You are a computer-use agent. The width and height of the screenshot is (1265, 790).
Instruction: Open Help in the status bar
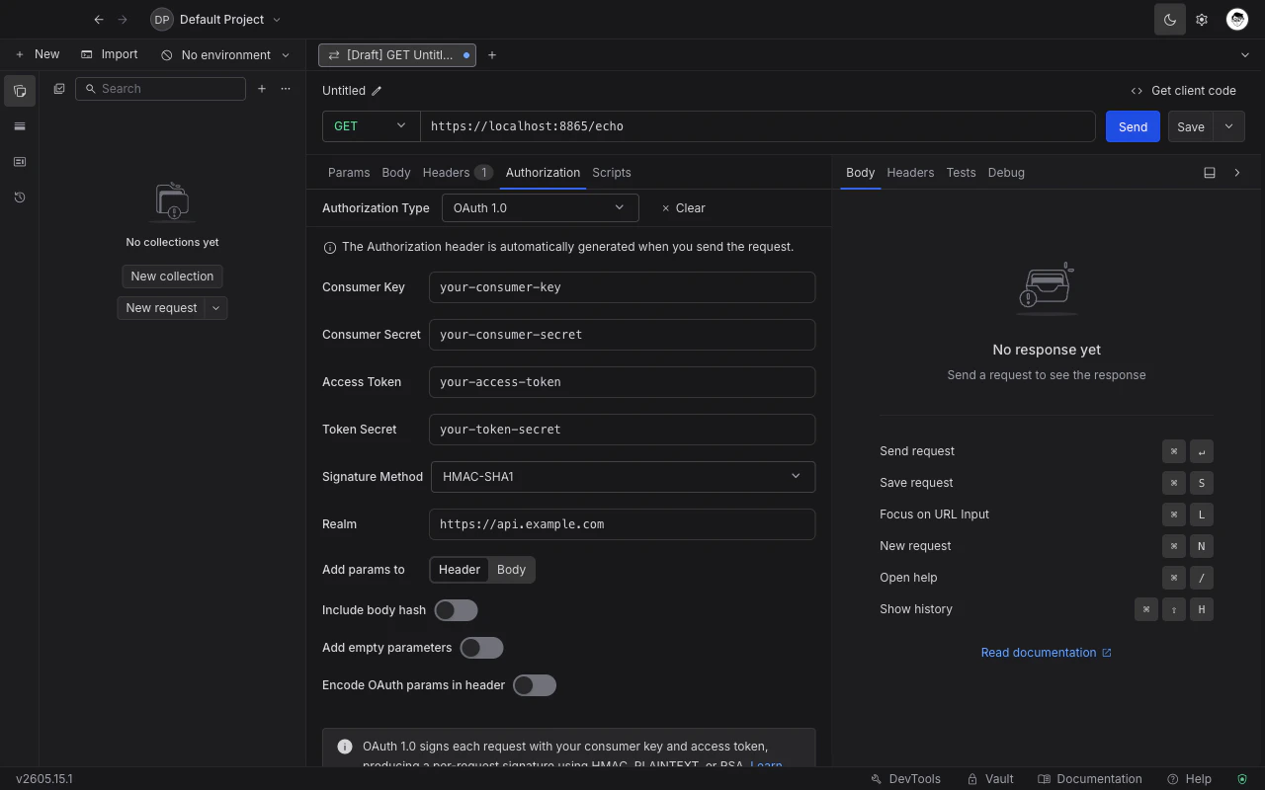click(x=1189, y=779)
